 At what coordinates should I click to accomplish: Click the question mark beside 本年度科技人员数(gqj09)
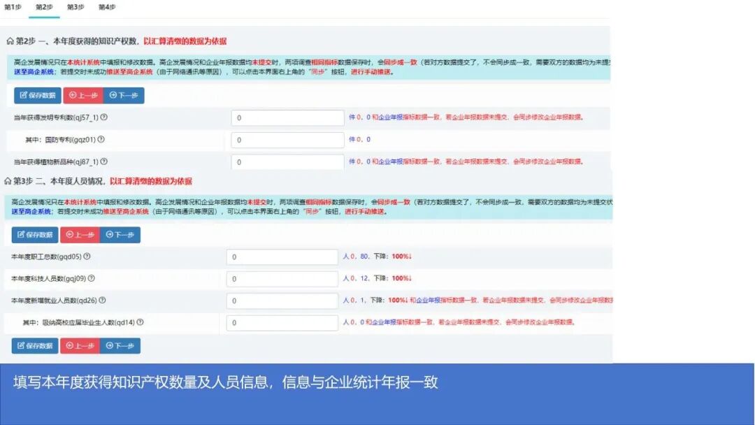(92, 278)
